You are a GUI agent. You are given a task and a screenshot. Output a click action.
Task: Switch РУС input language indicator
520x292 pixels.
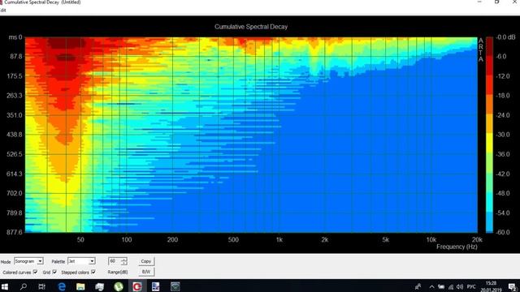(x=471, y=286)
